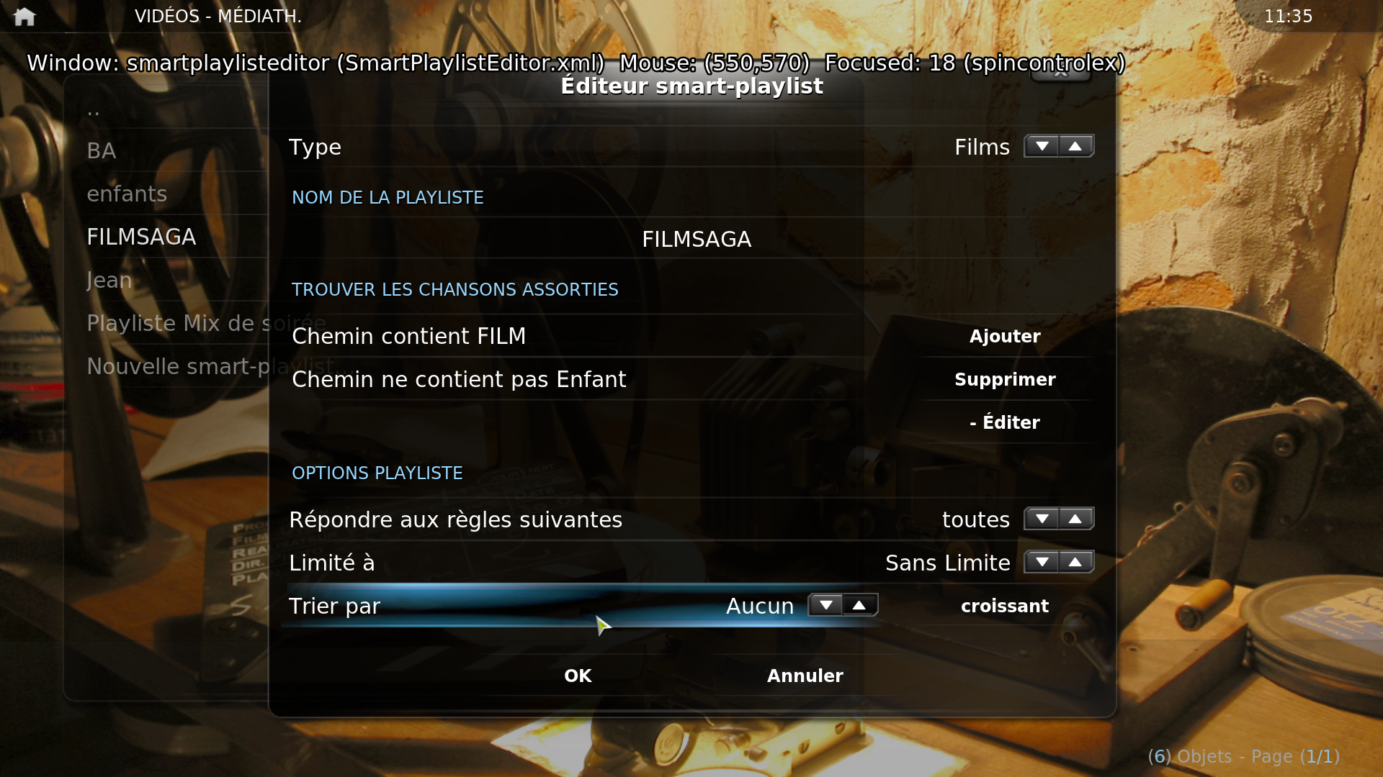Click the 'Trier par' down arrow

tap(825, 606)
